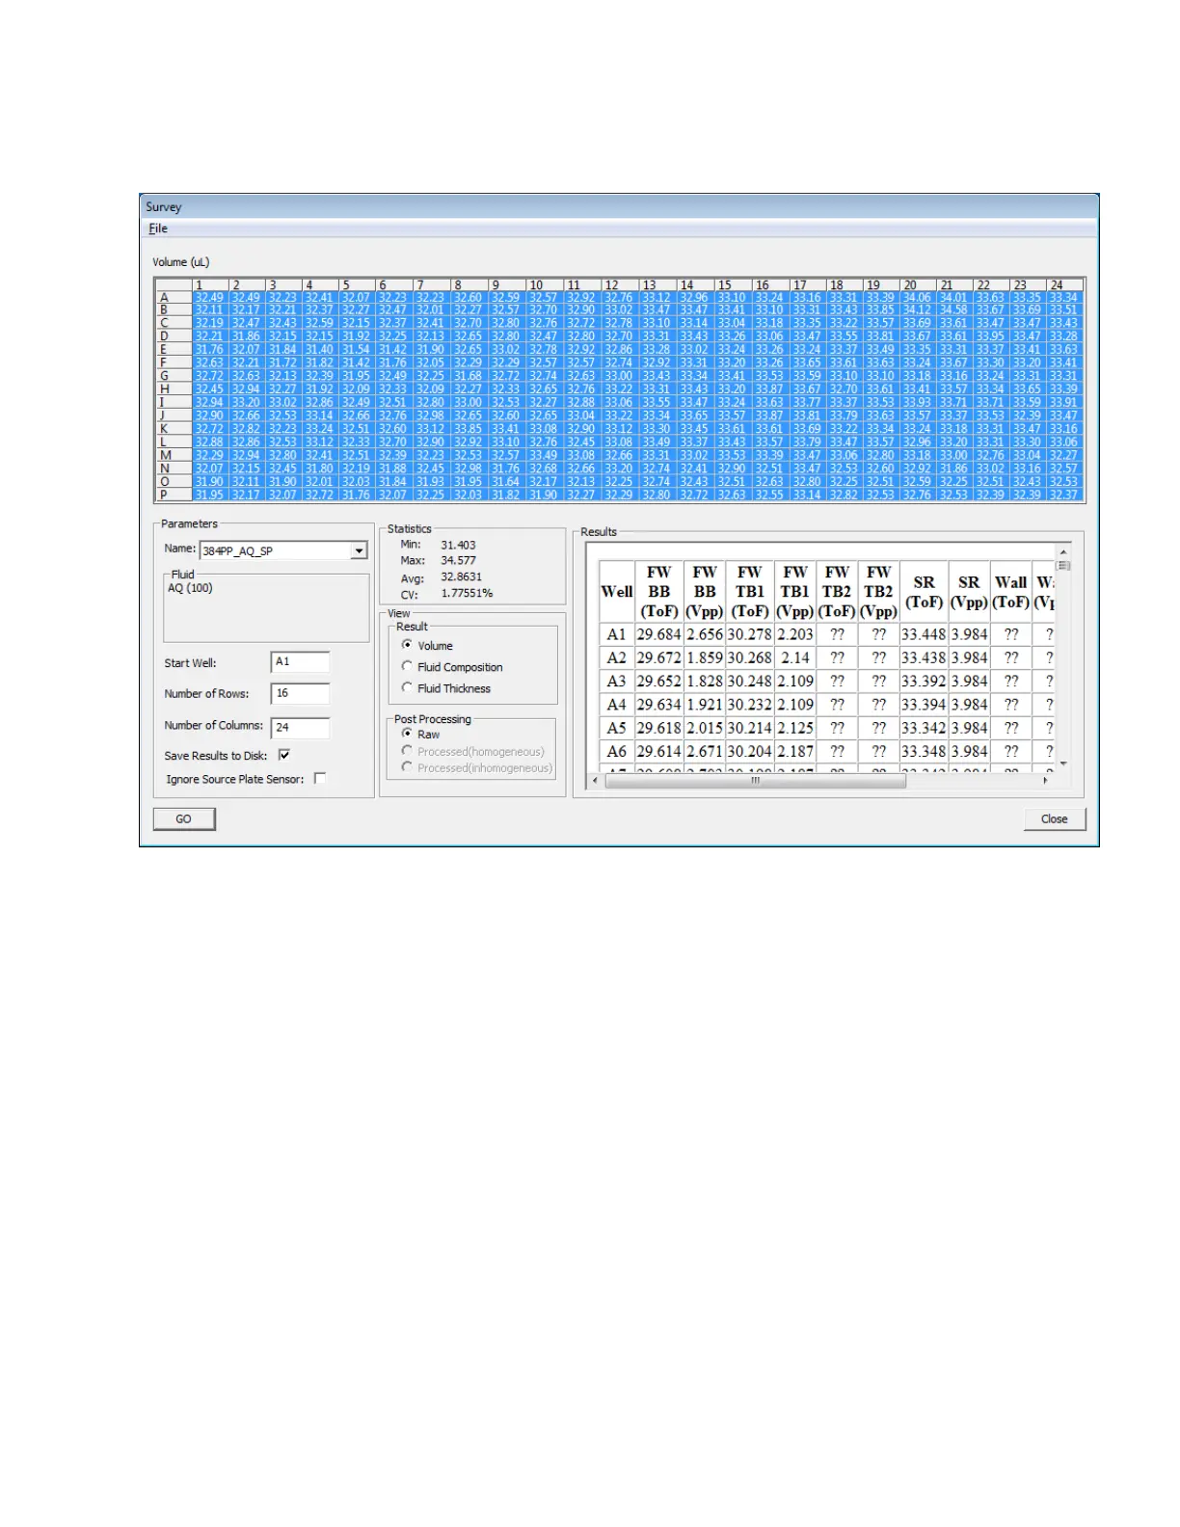Open the File menu
Screen dimensions: 1180x1527
pos(158,228)
